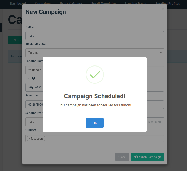Close New Campaign modal with the X
The width and height of the screenshot is (187, 171).
pyautogui.click(x=163, y=10)
